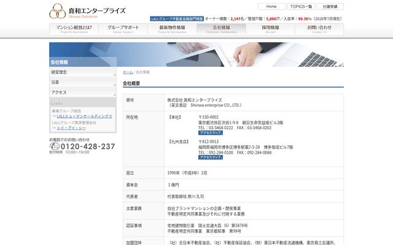Open 分譲実績 button

(x=330, y=7)
